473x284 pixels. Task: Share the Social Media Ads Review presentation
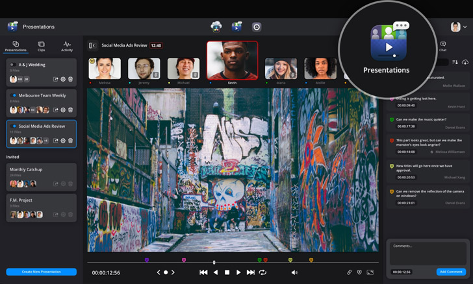click(x=56, y=141)
